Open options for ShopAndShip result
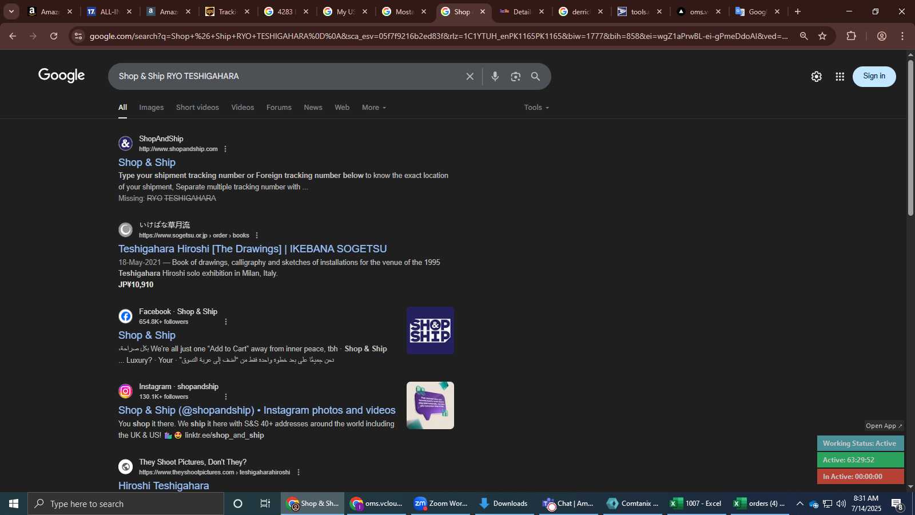The width and height of the screenshot is (915, 515). (x=225, y=149)
